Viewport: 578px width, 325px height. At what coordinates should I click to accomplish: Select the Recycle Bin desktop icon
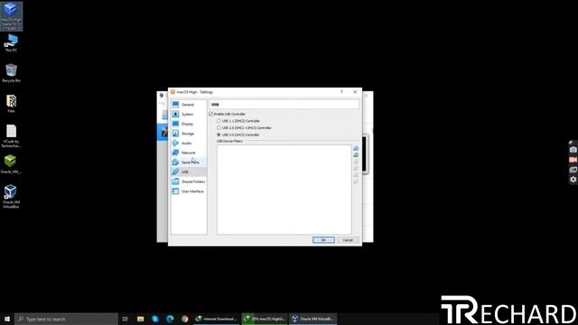[x=12, y=73]
